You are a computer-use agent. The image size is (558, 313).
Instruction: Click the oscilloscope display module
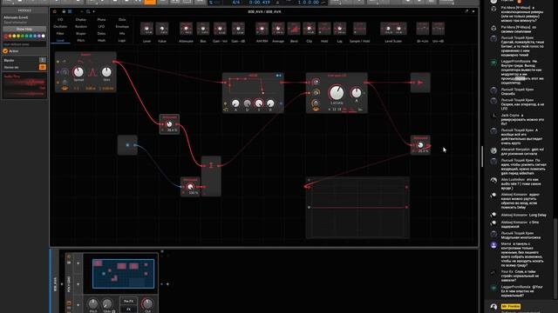click(357, 207)
